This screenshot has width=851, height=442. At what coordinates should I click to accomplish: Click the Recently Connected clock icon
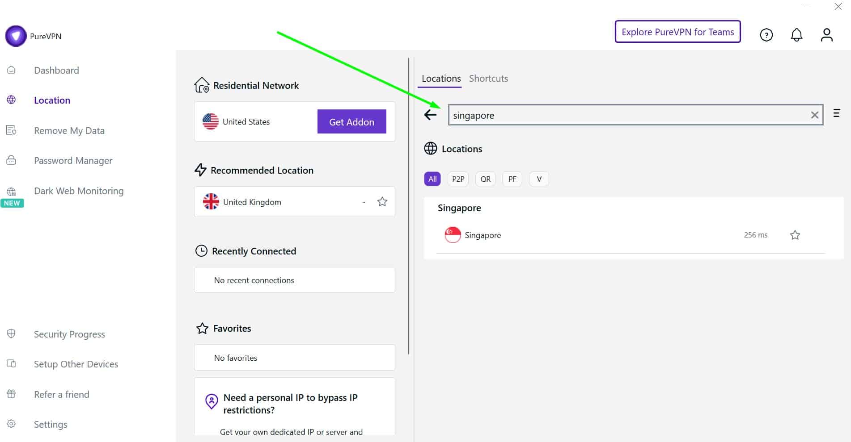201,251
